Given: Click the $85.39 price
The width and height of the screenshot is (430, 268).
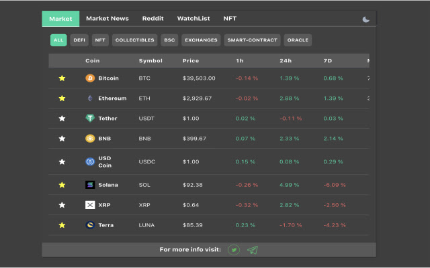Looking at the screenshot, I should [x=193, y=225].
